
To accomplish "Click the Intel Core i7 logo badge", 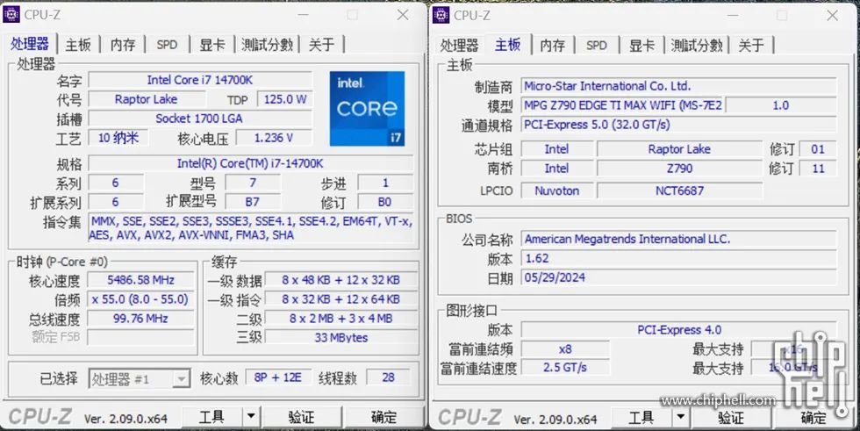I will [x=367, y=109].
